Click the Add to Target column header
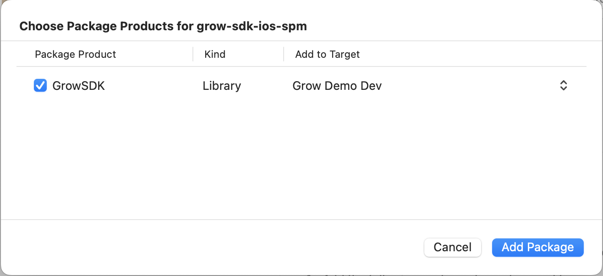The image size is (603, 276). click(x=327, y=54)
